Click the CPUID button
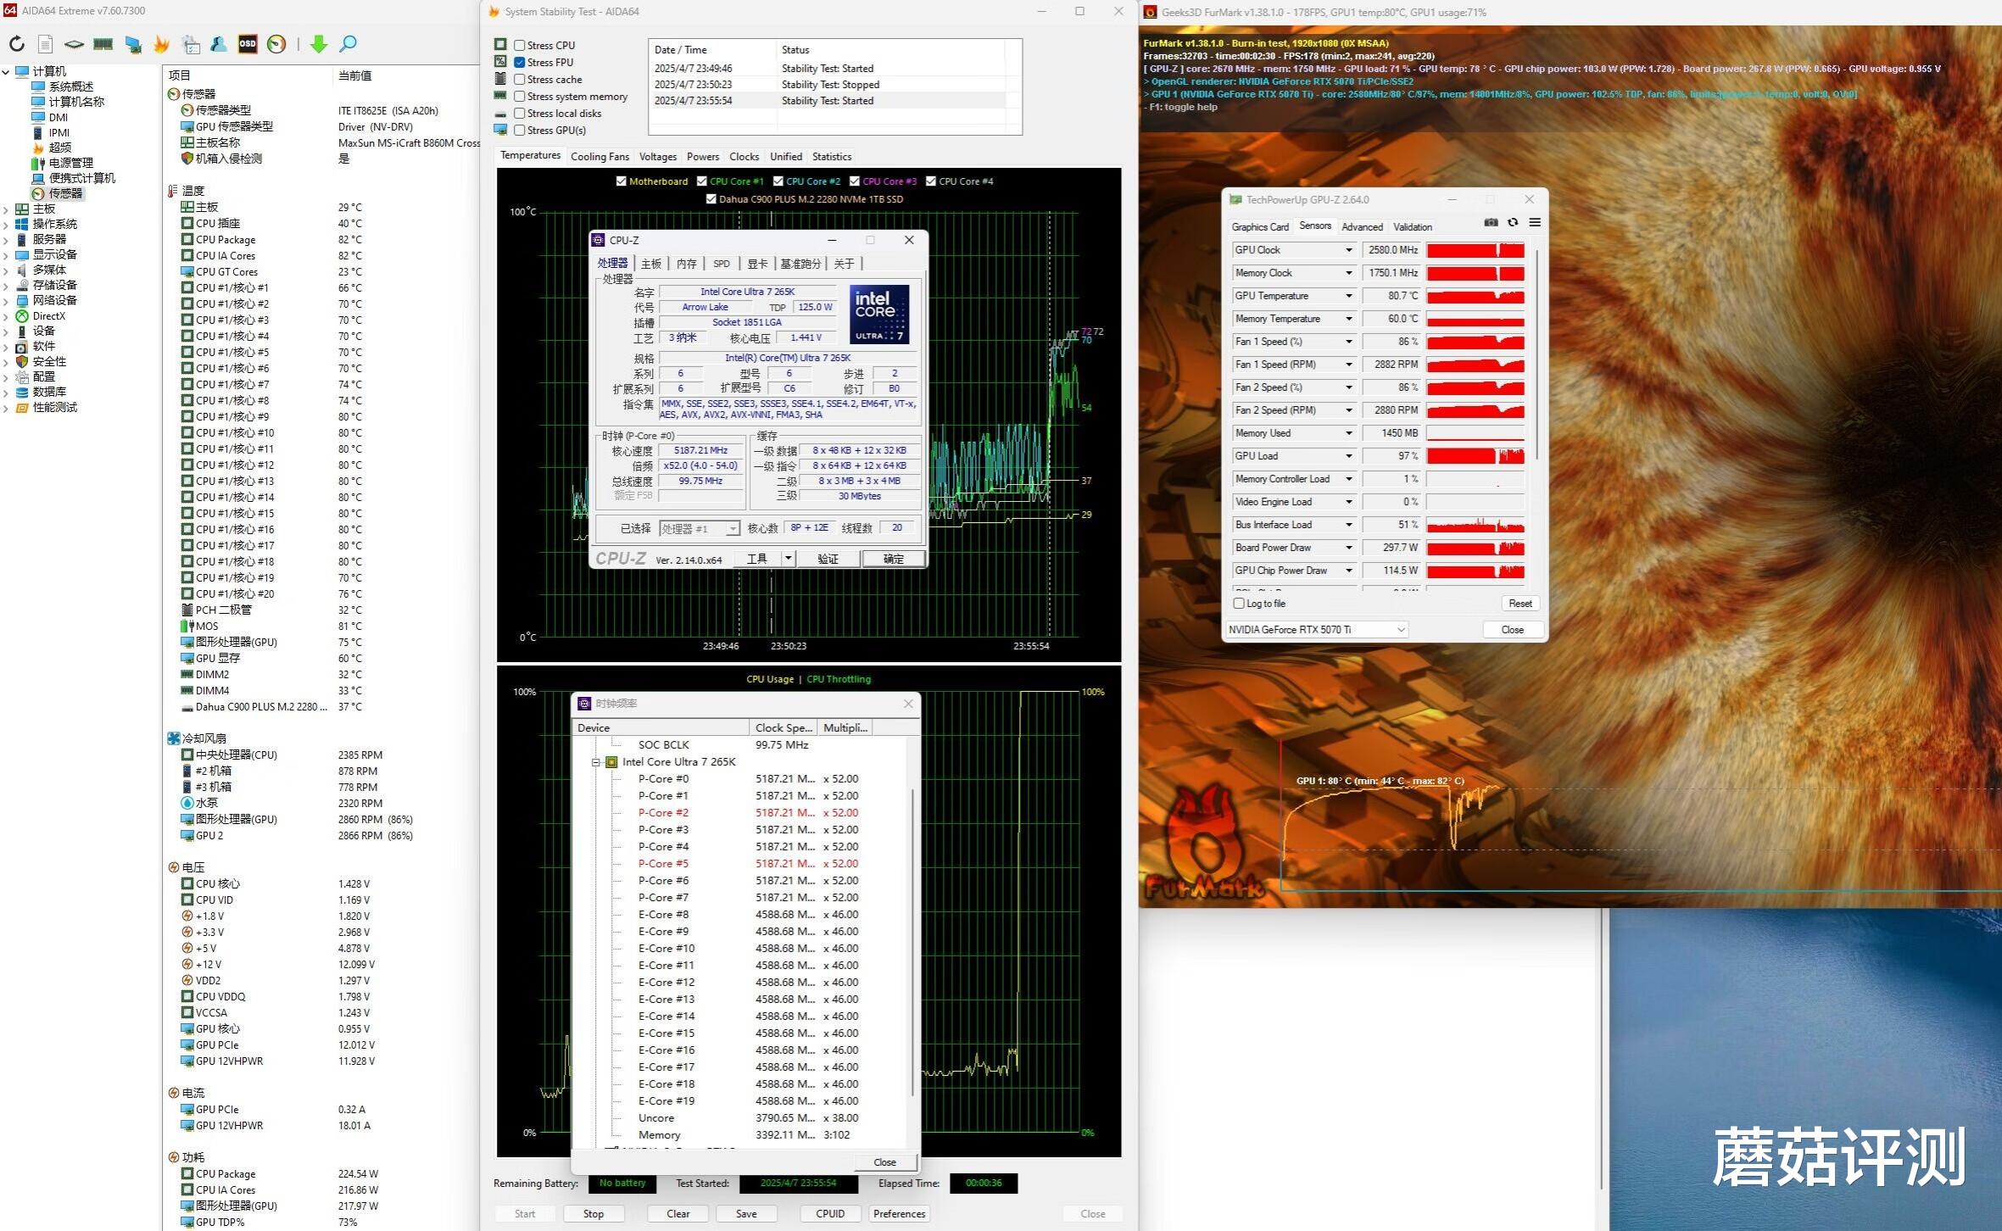 [x=829, y=1214]
